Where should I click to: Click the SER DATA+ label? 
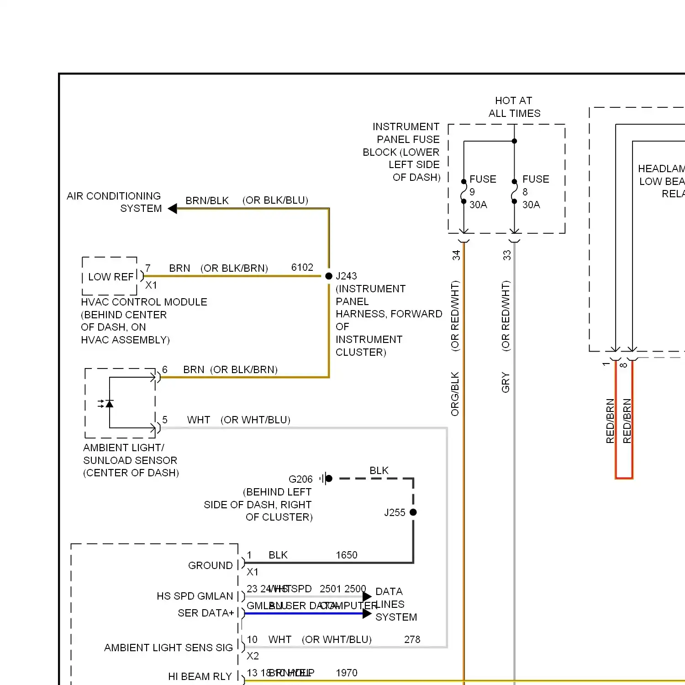(205, 613)
